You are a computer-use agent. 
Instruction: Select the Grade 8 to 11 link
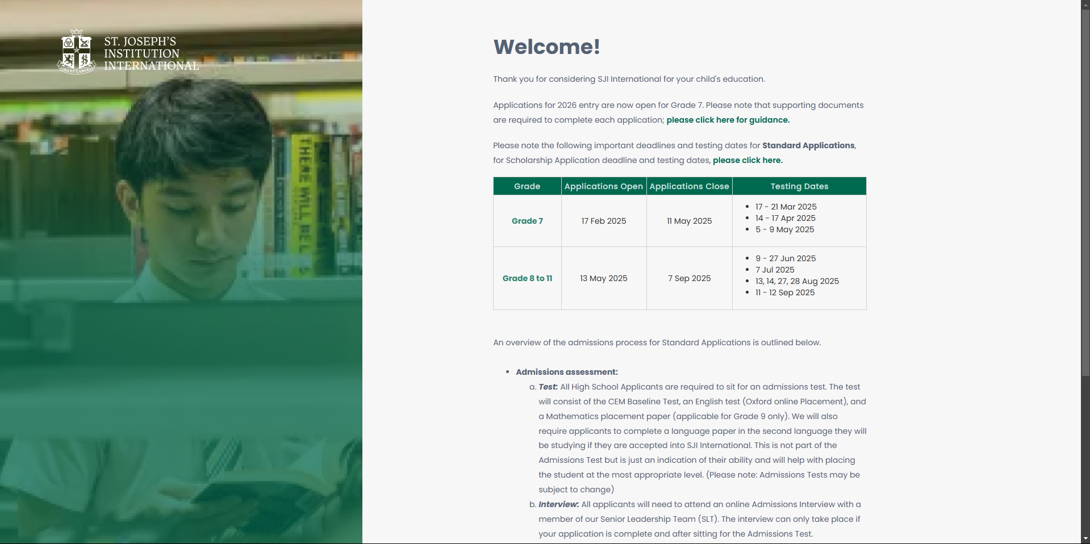point(527,278)
